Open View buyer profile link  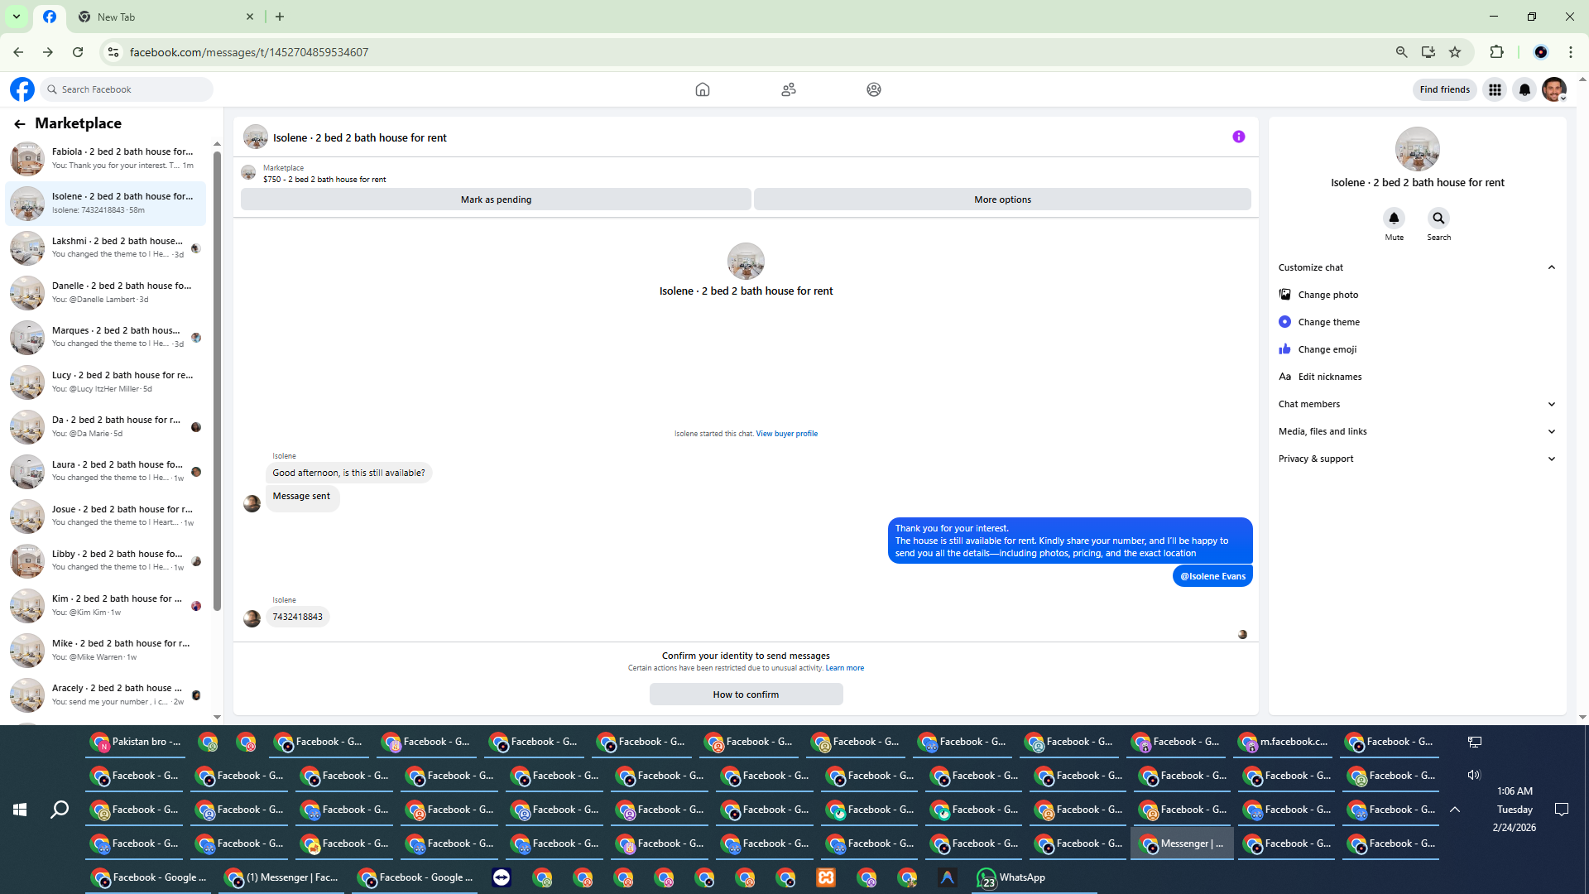click(x=786, y=434)
